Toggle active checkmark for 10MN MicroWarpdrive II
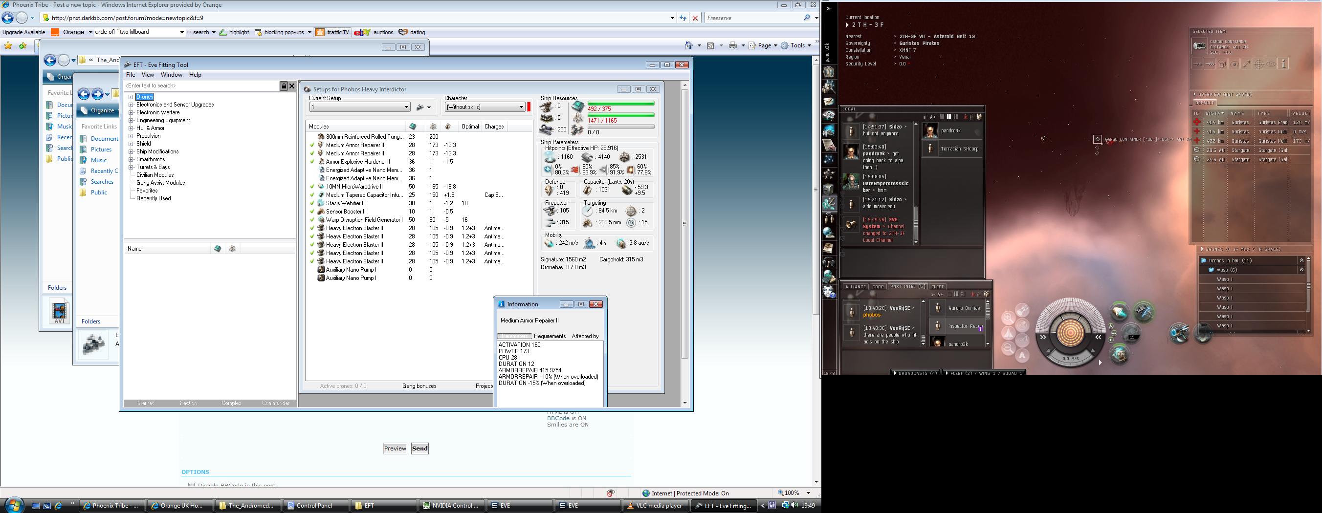 [312, 187]
